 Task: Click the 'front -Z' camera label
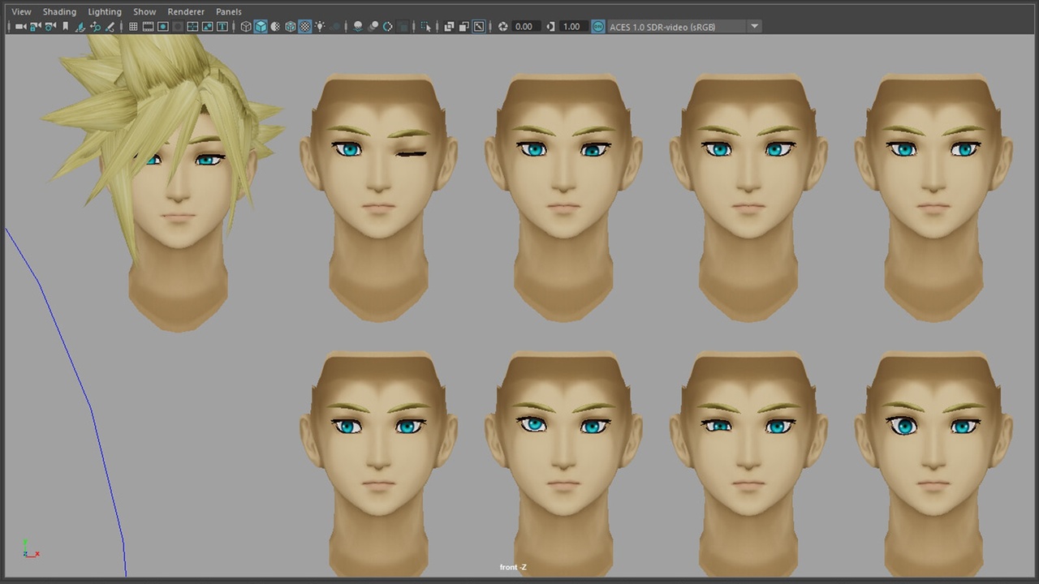pyautogui.click(x=513, y=567)
